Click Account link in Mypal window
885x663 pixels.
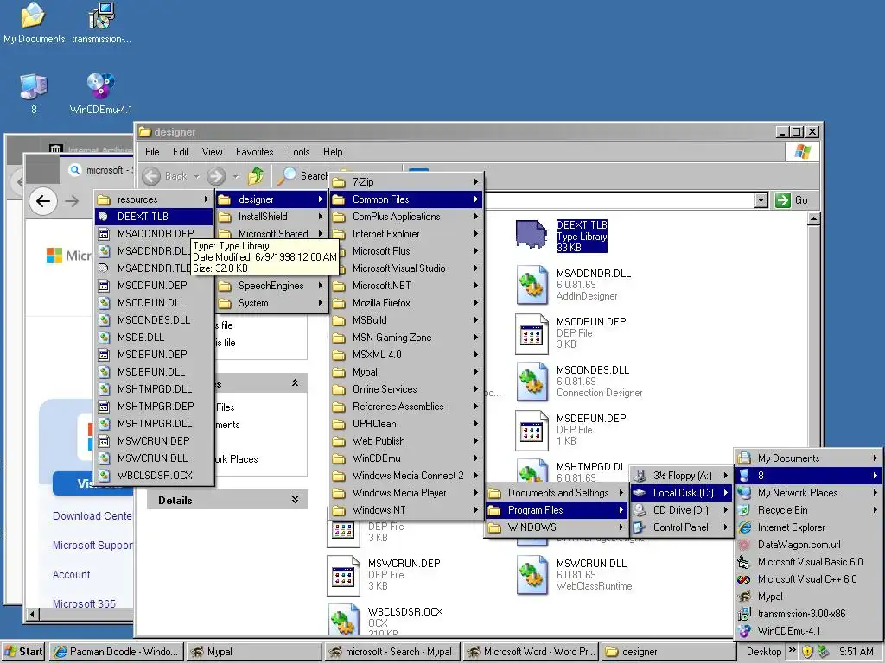tap(71, 574)
